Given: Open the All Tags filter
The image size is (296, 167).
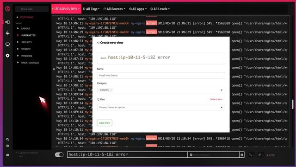Looking at the screenshot, I should [91, 9].
